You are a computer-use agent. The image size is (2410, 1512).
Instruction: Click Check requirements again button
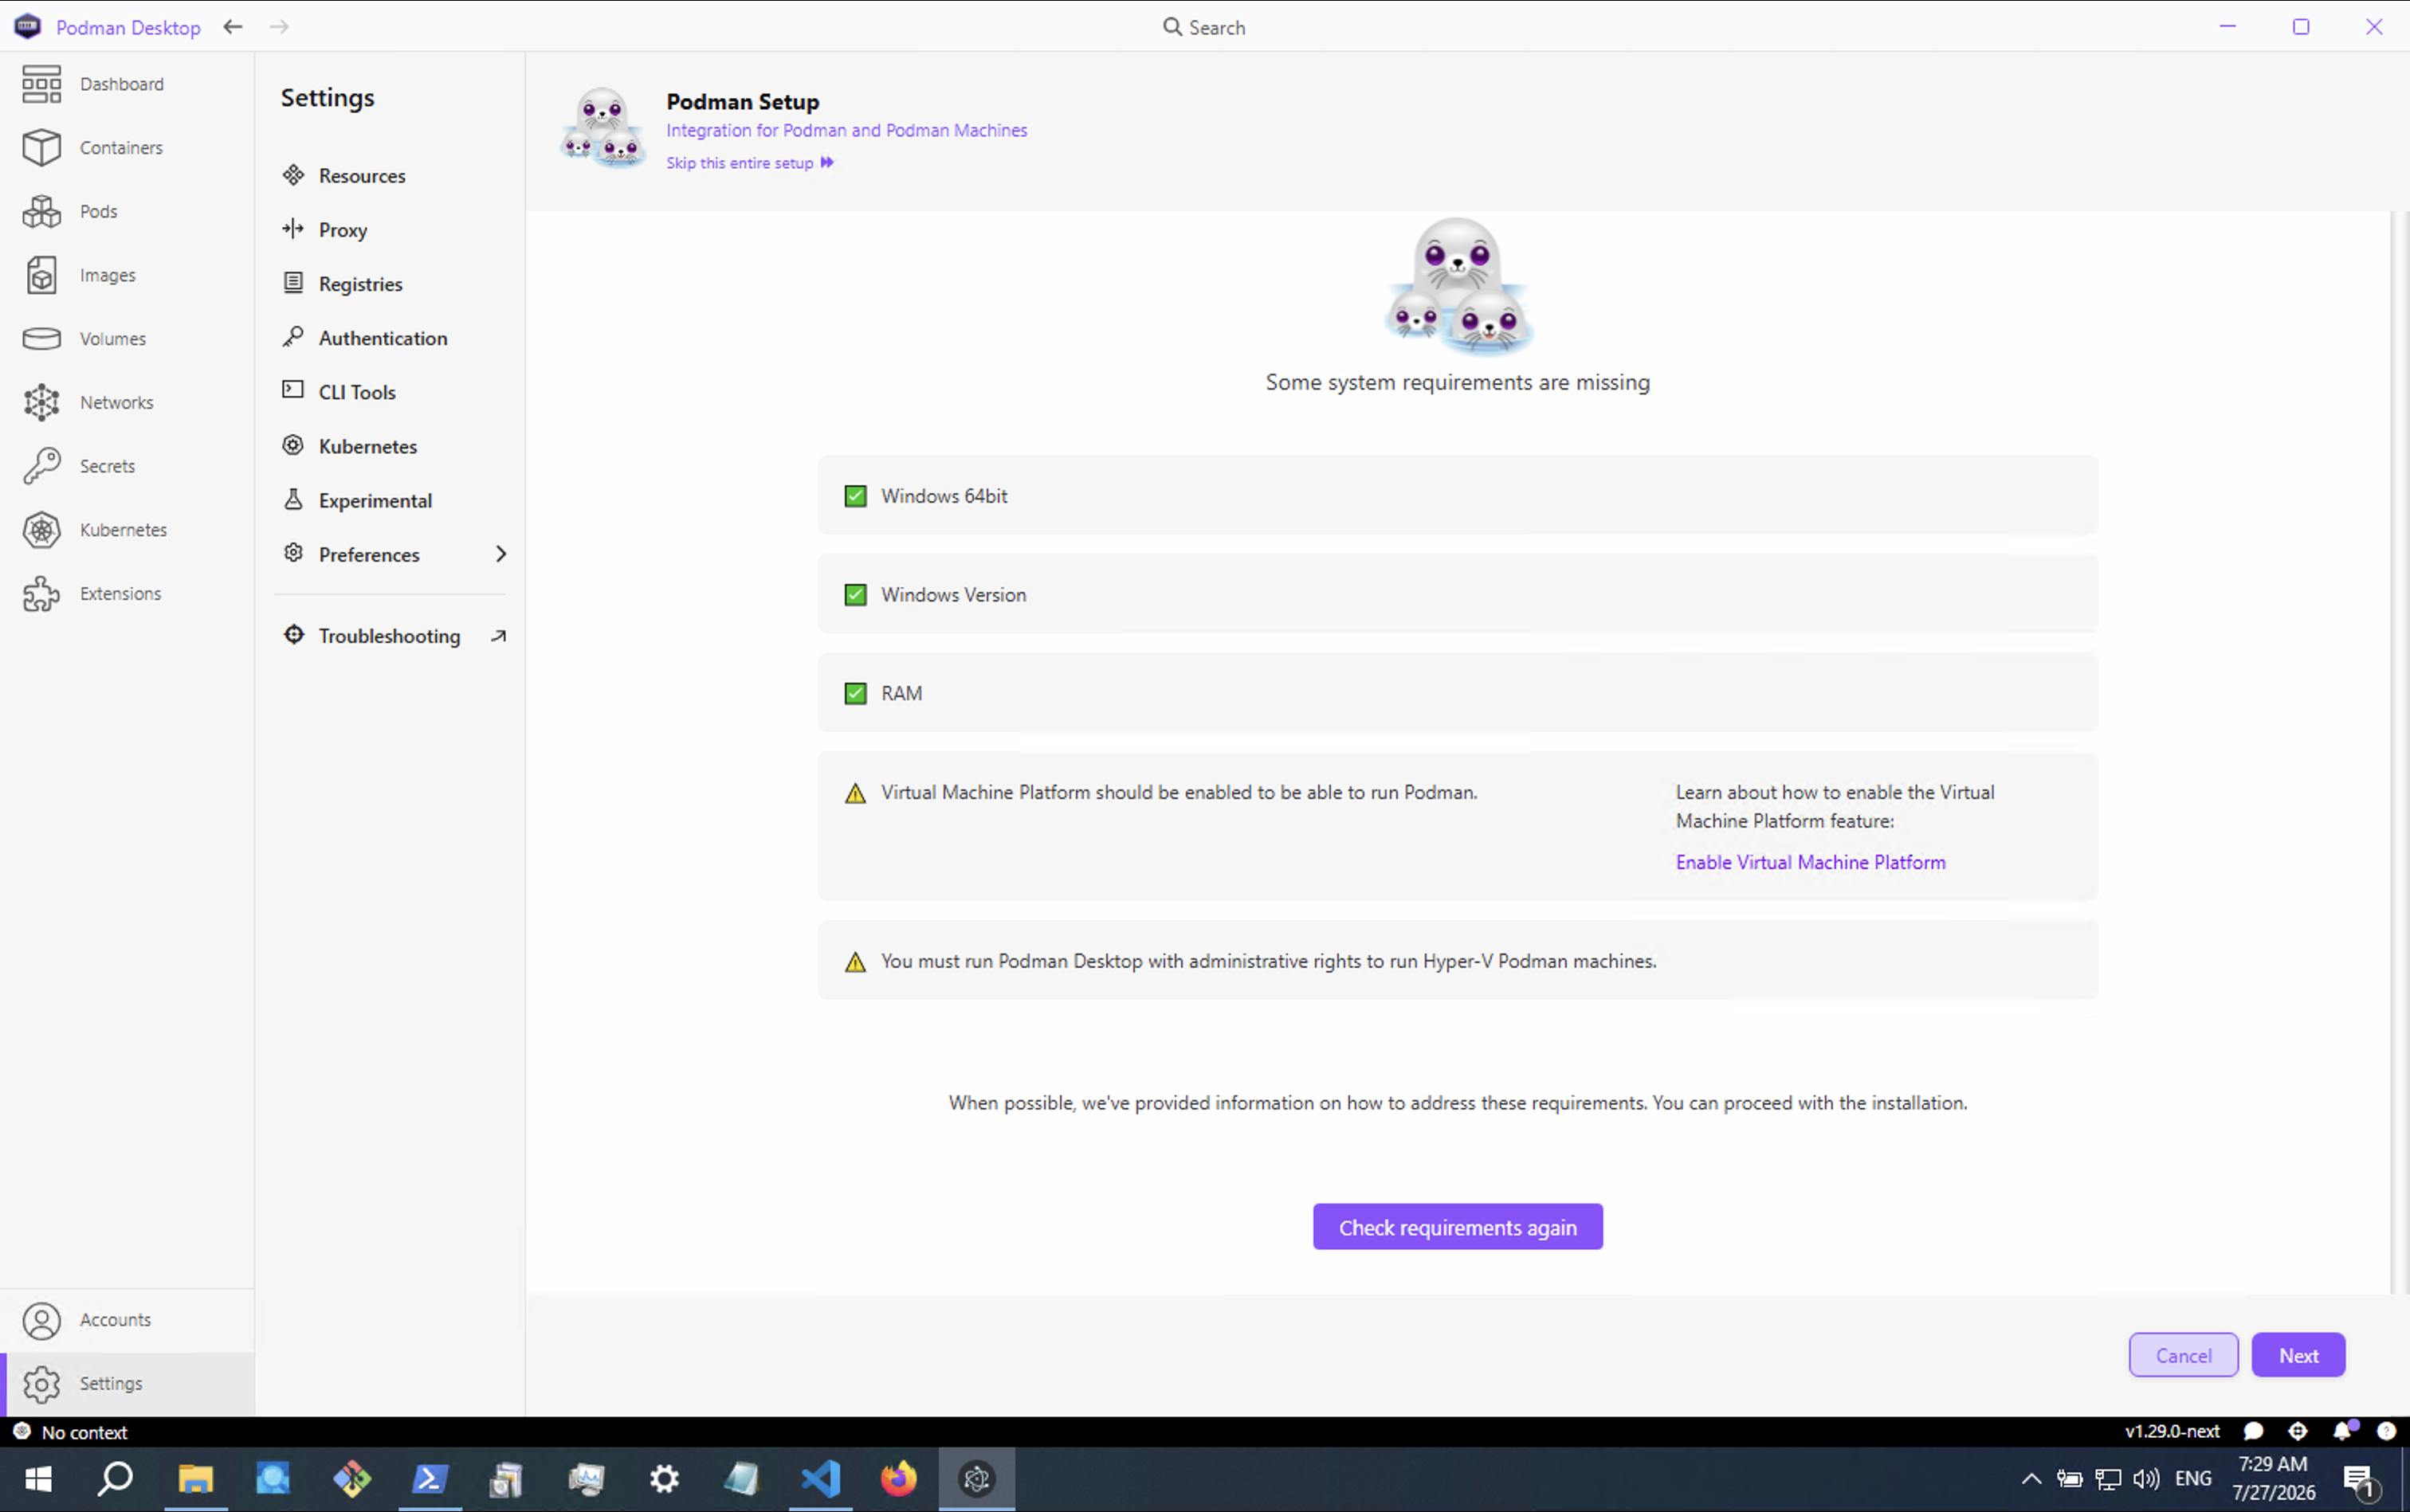click(1458, 1227)
